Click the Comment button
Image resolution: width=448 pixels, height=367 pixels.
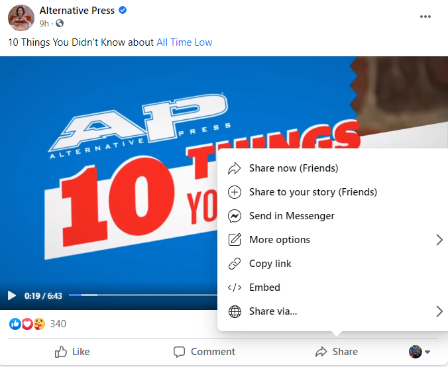204,352
